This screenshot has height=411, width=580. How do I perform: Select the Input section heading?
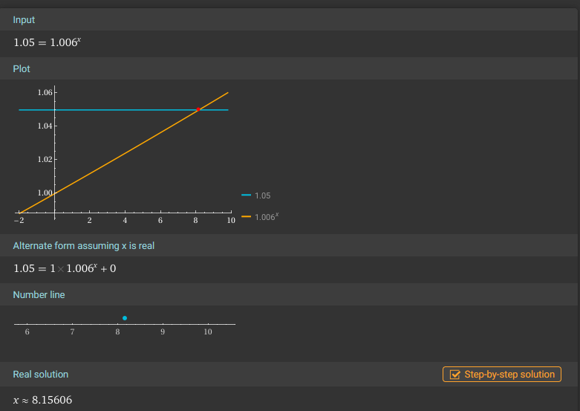coord(24,19)
